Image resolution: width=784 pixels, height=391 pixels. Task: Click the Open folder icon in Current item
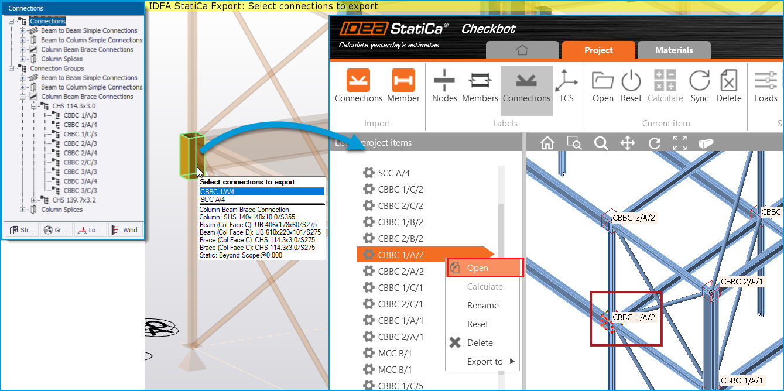[x=602, y=80]
